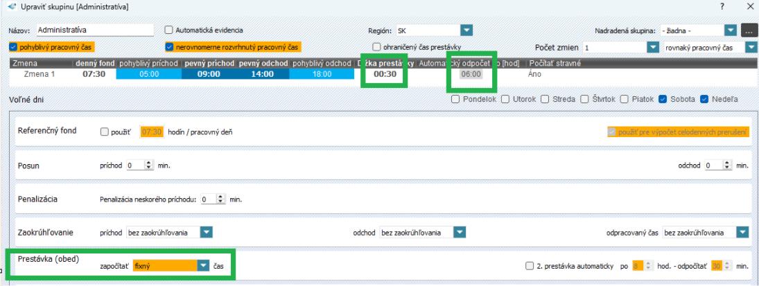
Task: Click the ellipsis button beside Nadradená skupina
Action: click(x=747, y=30)
